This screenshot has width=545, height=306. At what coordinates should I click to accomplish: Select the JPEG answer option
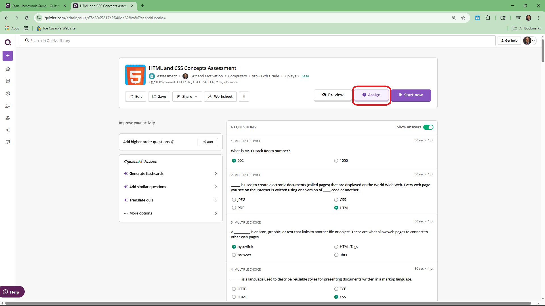click(x=234, y=200)
